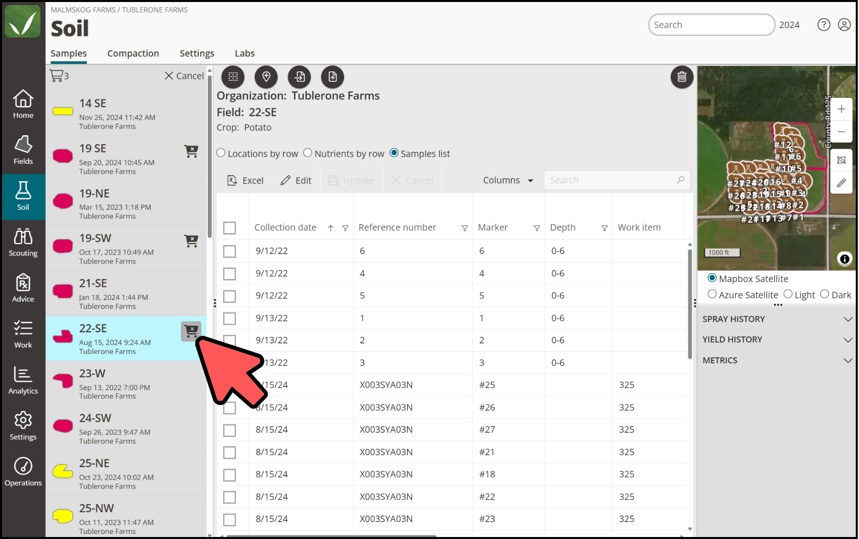
Task: Zoom in on the map
Action: pyautogui.click(x=842, y=109)
